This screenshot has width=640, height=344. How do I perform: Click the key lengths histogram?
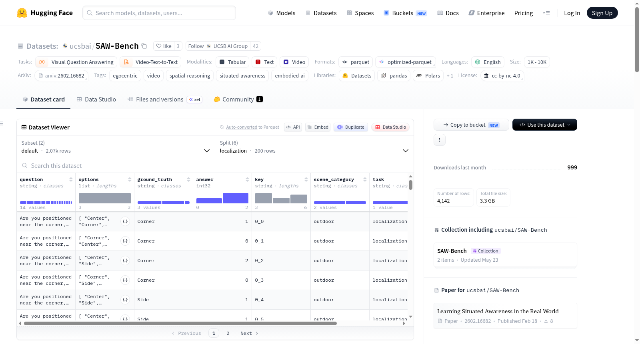tap(281, 198)
